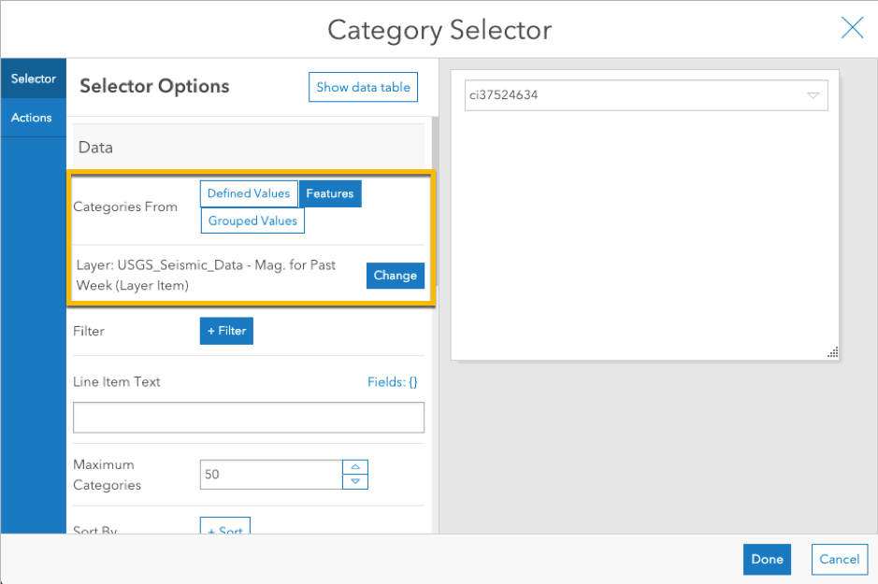Select Defined Values category source
The image size is (878, 584).
pyautogui.click(x=249, y=193)
